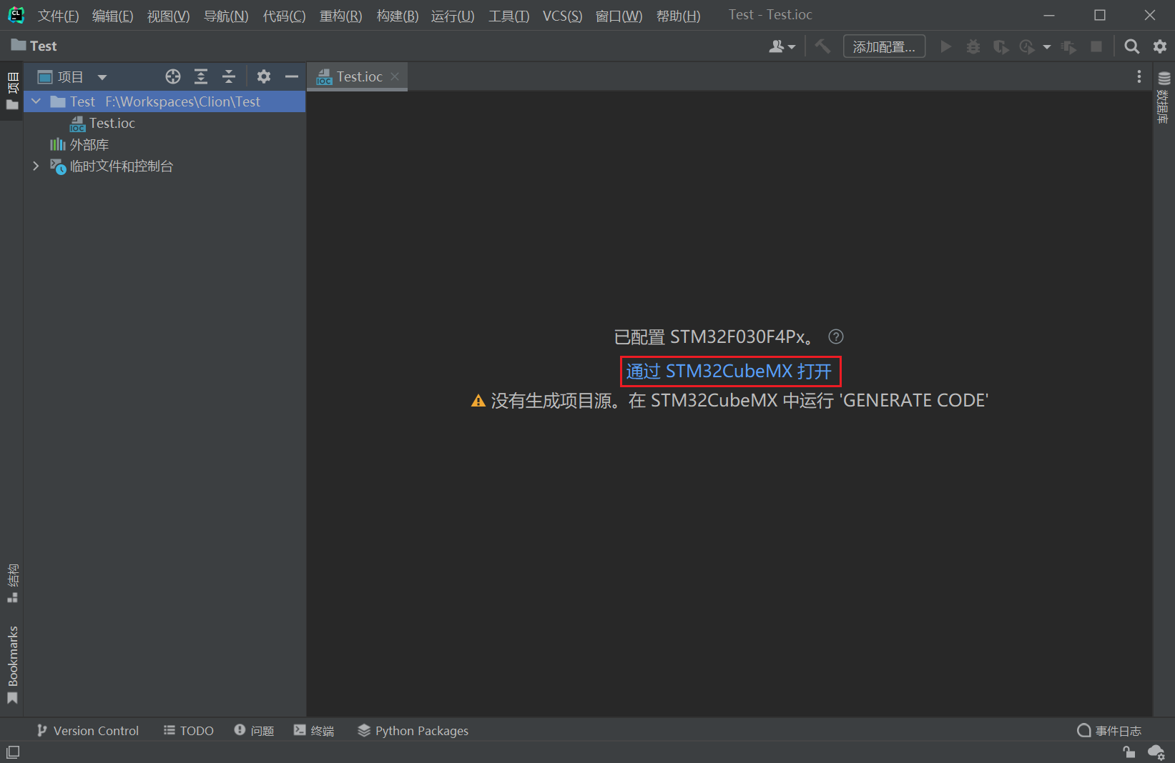
Task: Expand the 临时文件和控制台 node
Action: [x=36, y=166]
